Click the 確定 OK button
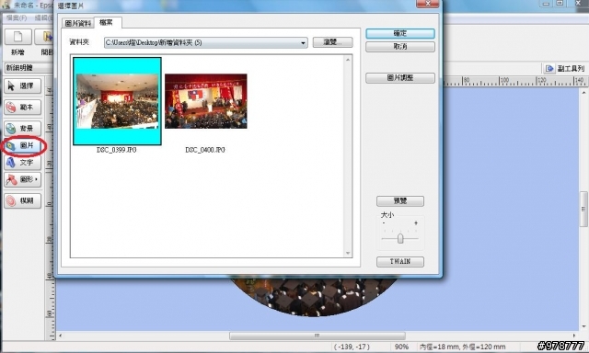The image size is (589, 353). [400, 33]
